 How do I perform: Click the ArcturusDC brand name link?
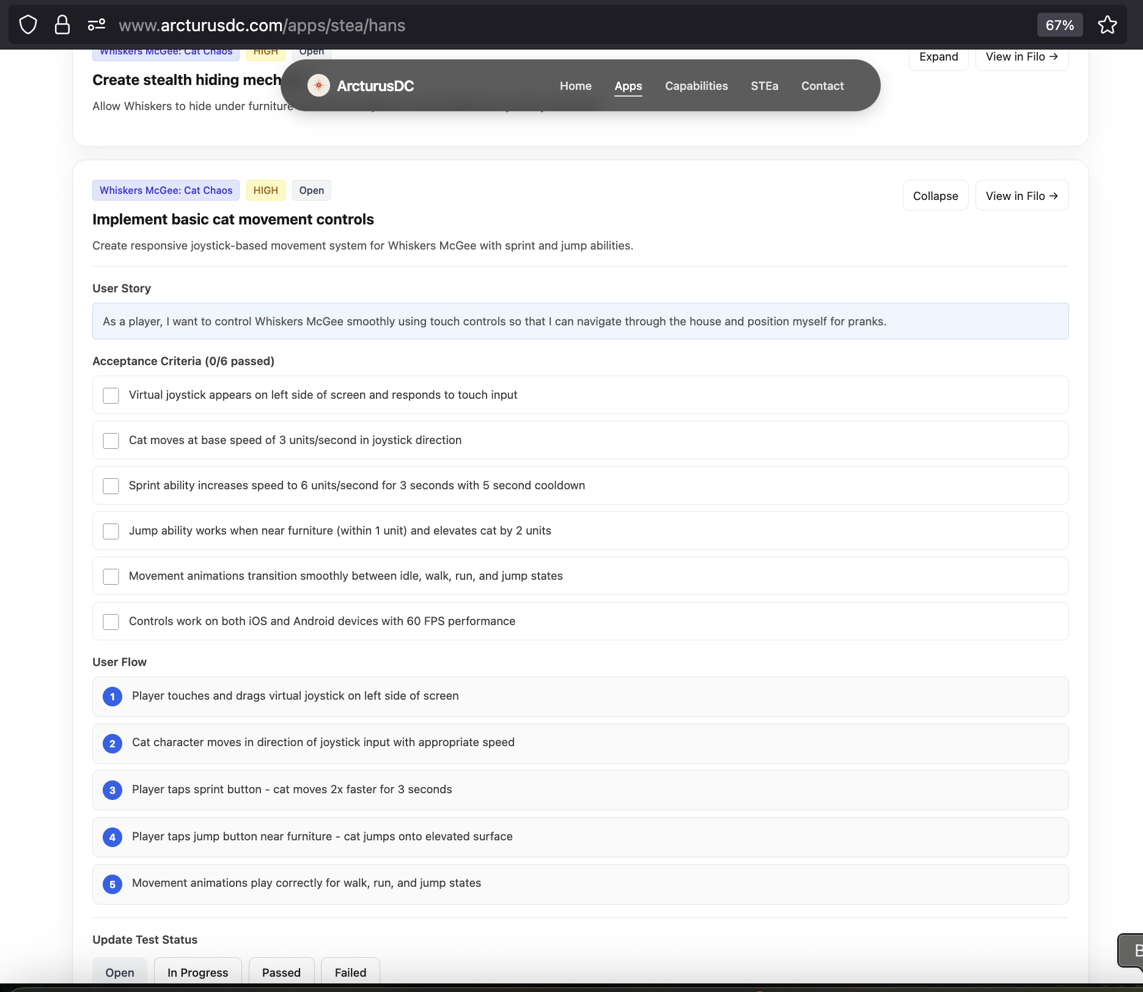(375, 86)
